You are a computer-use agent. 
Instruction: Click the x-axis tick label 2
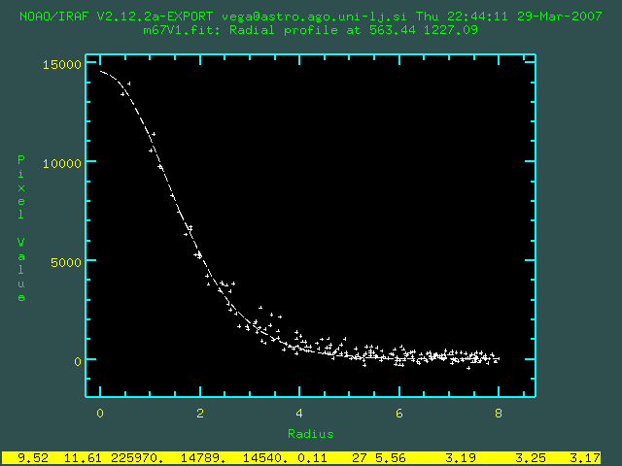click(x=200, y=414)
